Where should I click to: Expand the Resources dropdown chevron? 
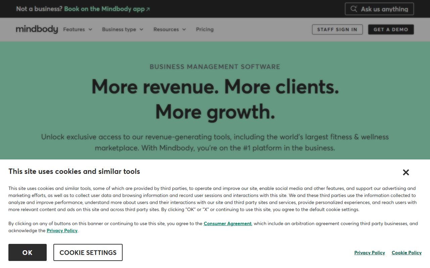point(184,29)
